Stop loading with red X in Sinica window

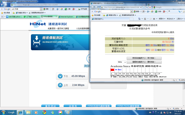click(150, 7)
